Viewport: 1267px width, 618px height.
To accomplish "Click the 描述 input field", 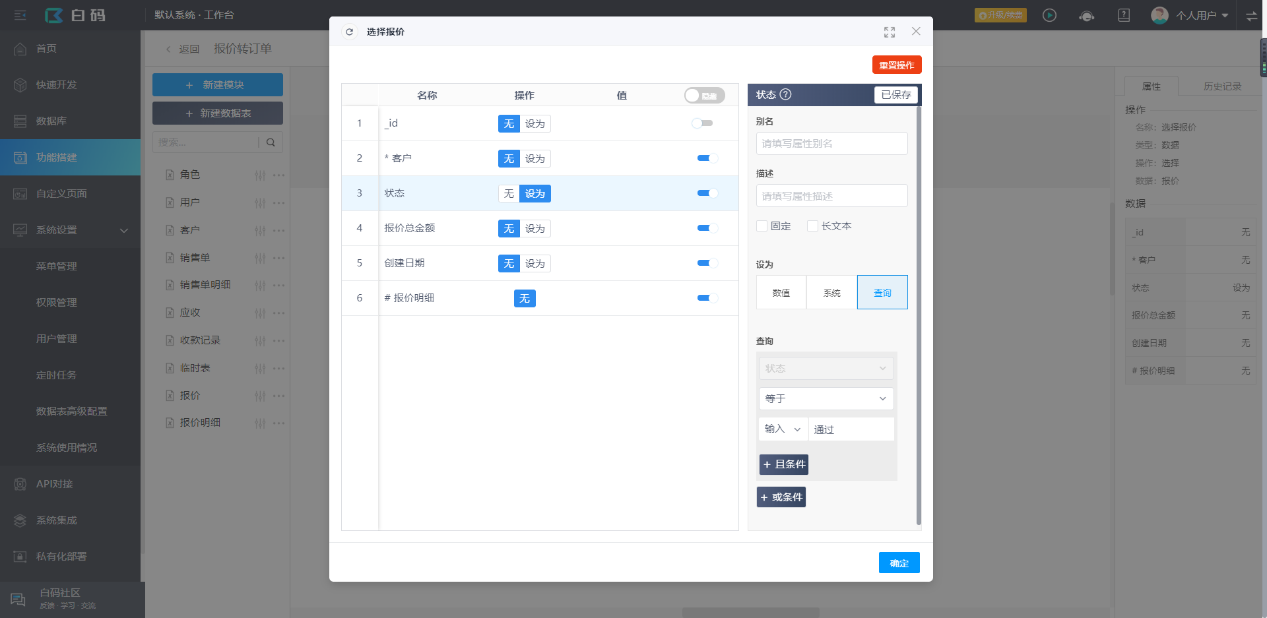I will point(831,196).
